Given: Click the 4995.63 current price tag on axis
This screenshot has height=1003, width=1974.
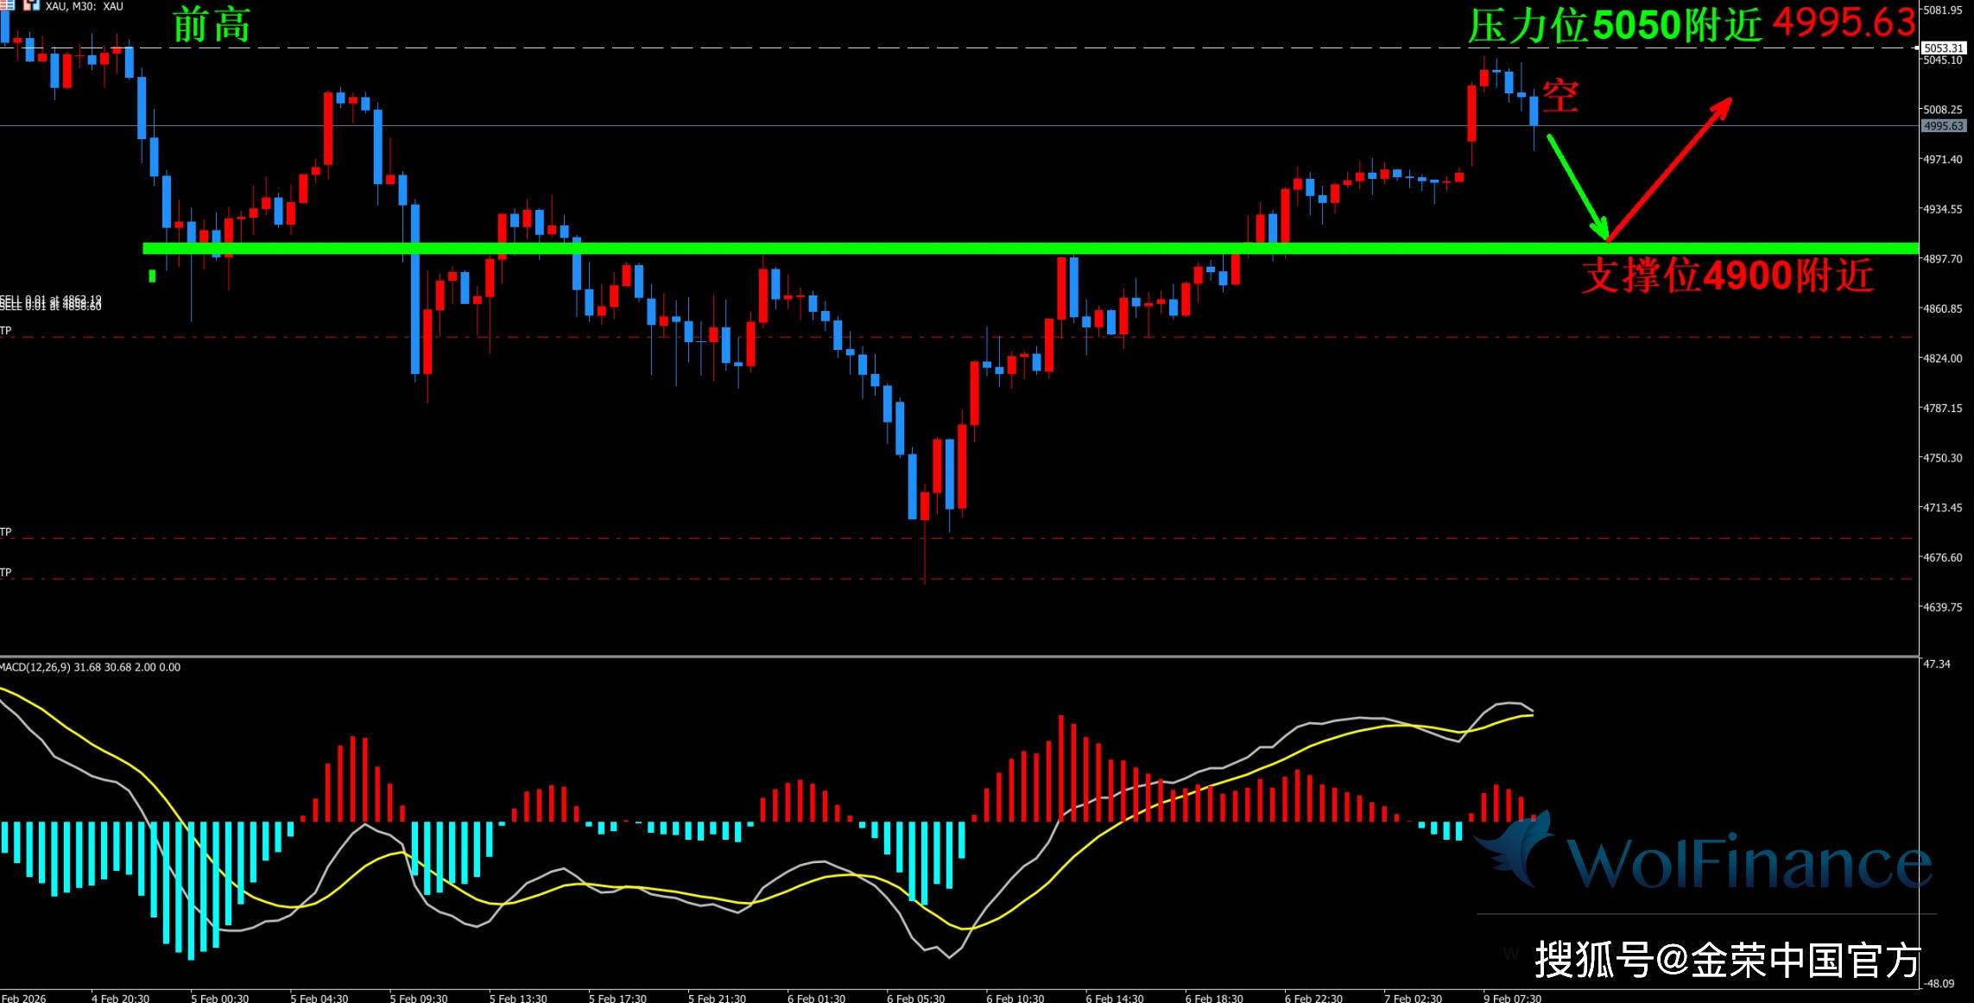Looking at the screenshot, I should coord(1944,126).
